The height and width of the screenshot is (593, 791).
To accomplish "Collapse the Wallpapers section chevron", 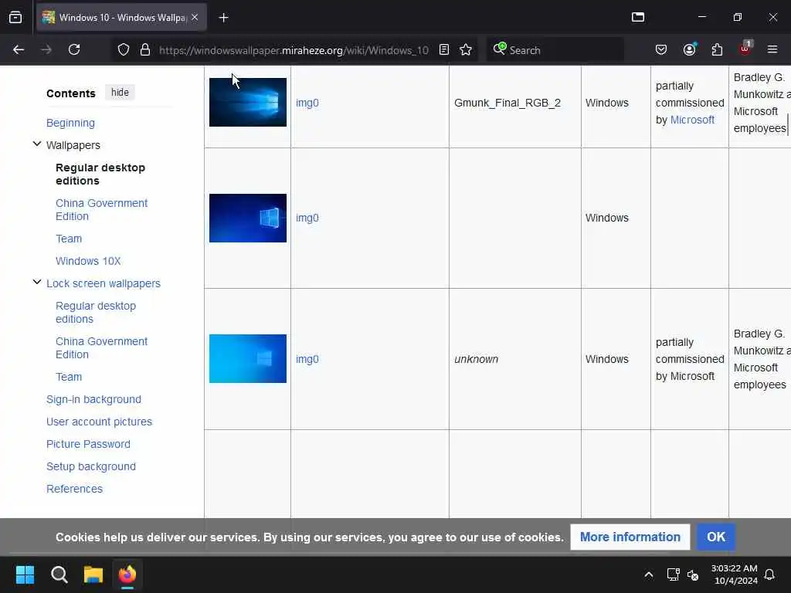I will [37, 144].
